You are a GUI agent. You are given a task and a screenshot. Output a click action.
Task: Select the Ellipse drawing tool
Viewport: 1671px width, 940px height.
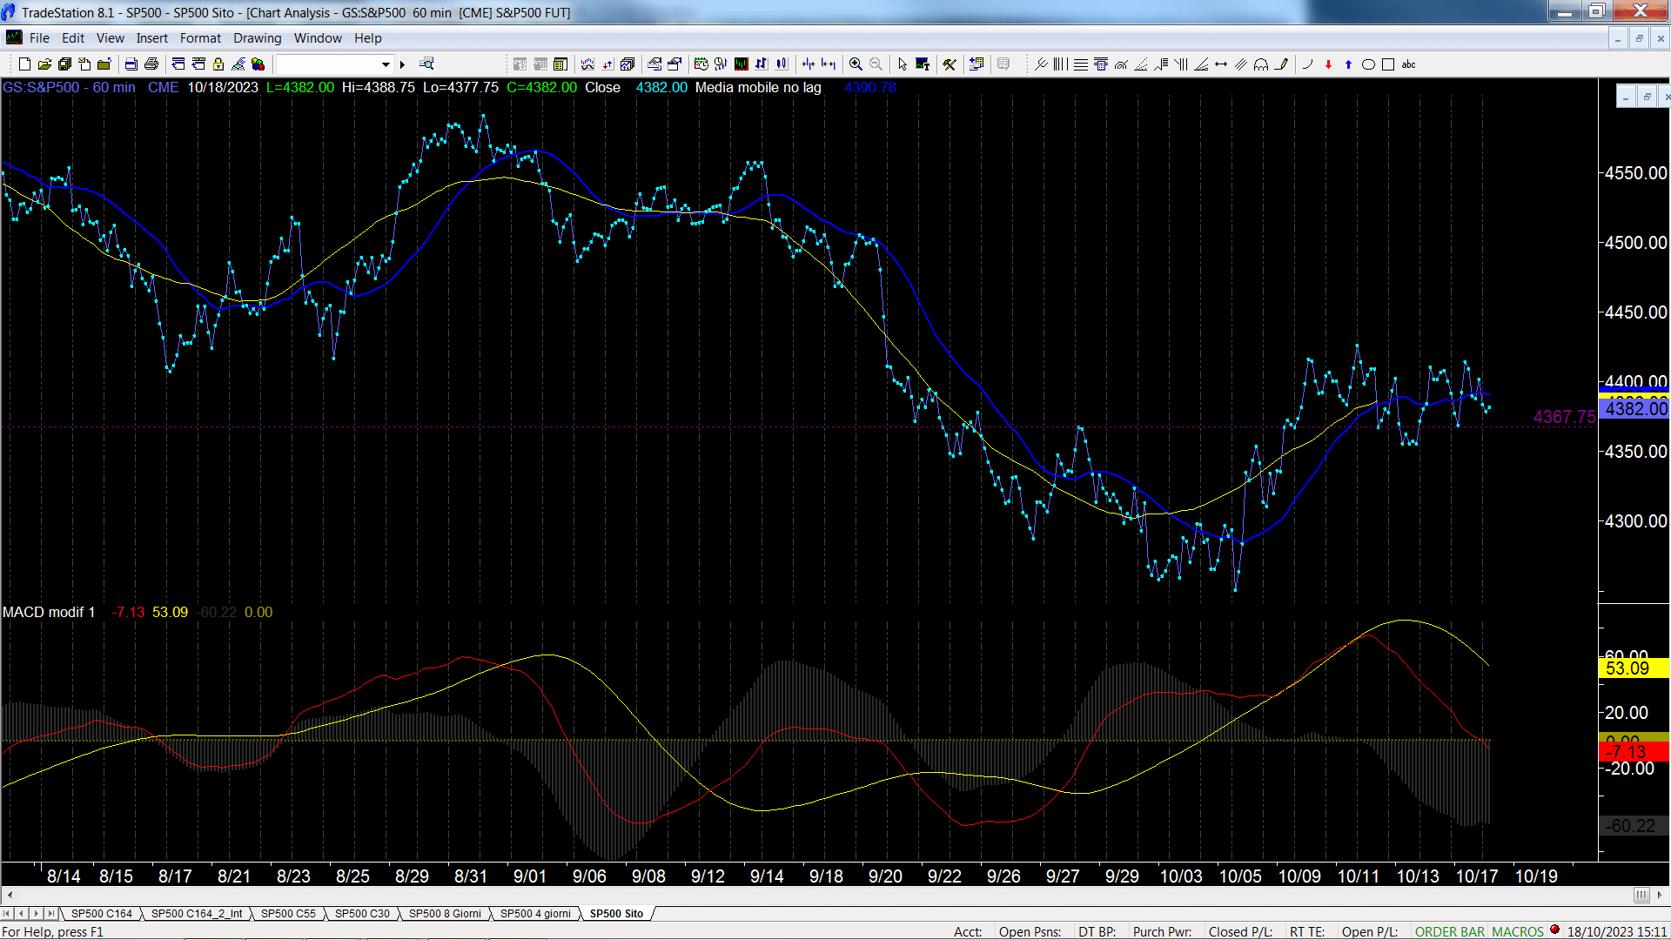[x=1368, y=64]
